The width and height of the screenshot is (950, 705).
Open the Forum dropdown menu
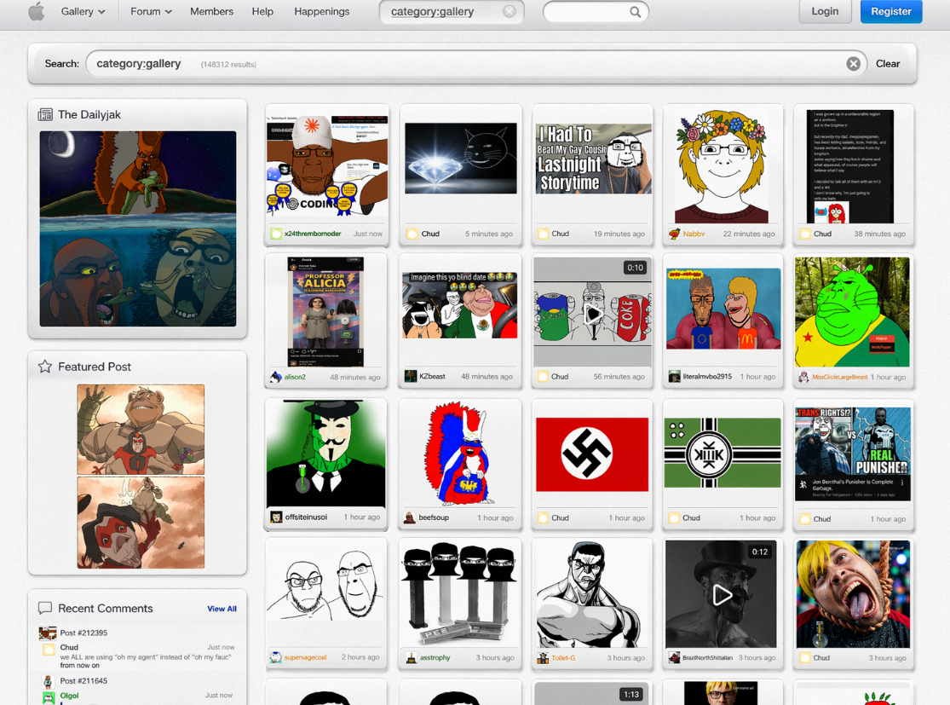(151, 12)
